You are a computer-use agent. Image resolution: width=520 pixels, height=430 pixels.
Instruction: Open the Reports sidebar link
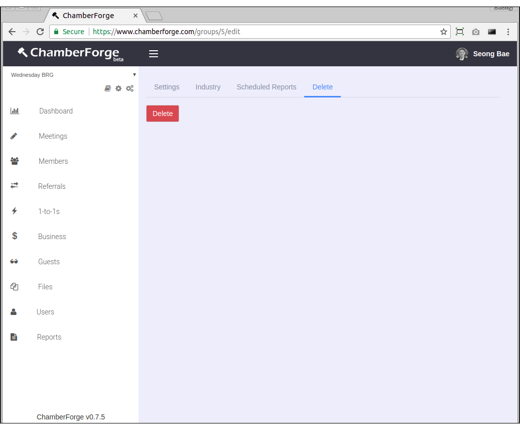point(49,337)
